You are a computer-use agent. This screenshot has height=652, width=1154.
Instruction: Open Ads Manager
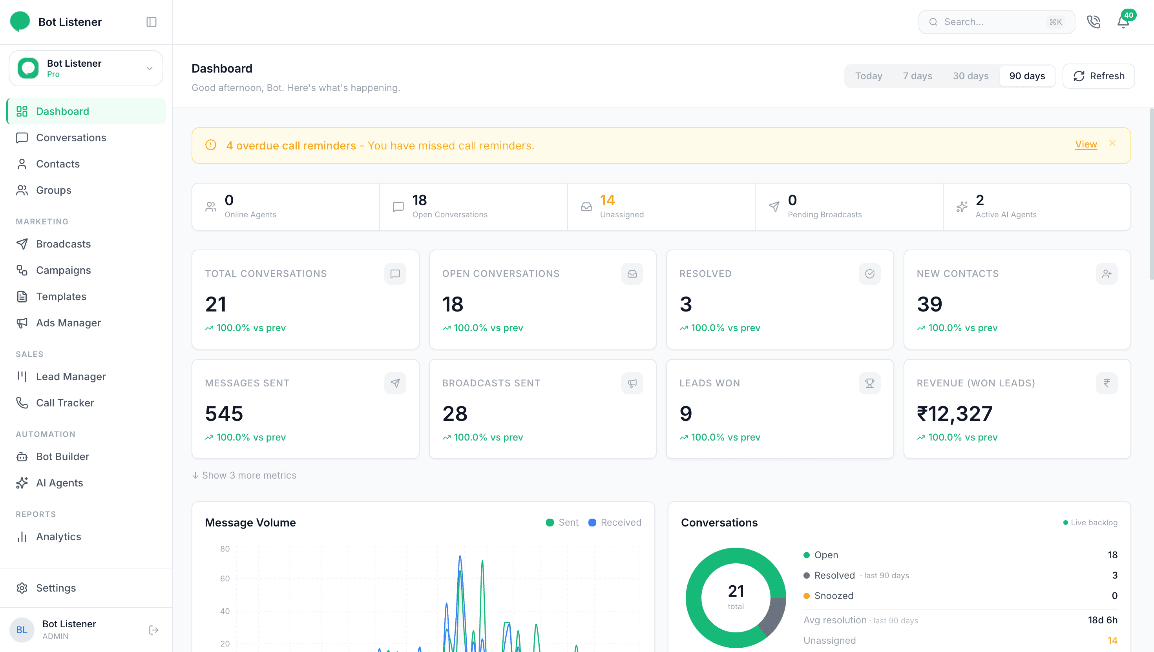86,323
